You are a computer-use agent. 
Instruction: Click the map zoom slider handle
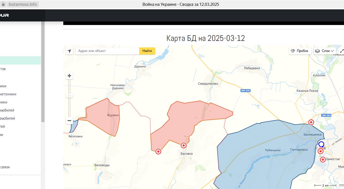point(69,96)
